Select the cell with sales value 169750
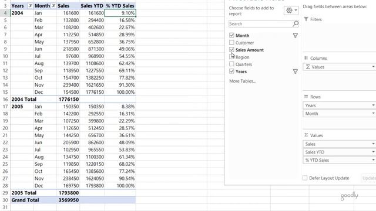Image resolution: width=376 pixels, height=211 pixels. coord(68,186)
